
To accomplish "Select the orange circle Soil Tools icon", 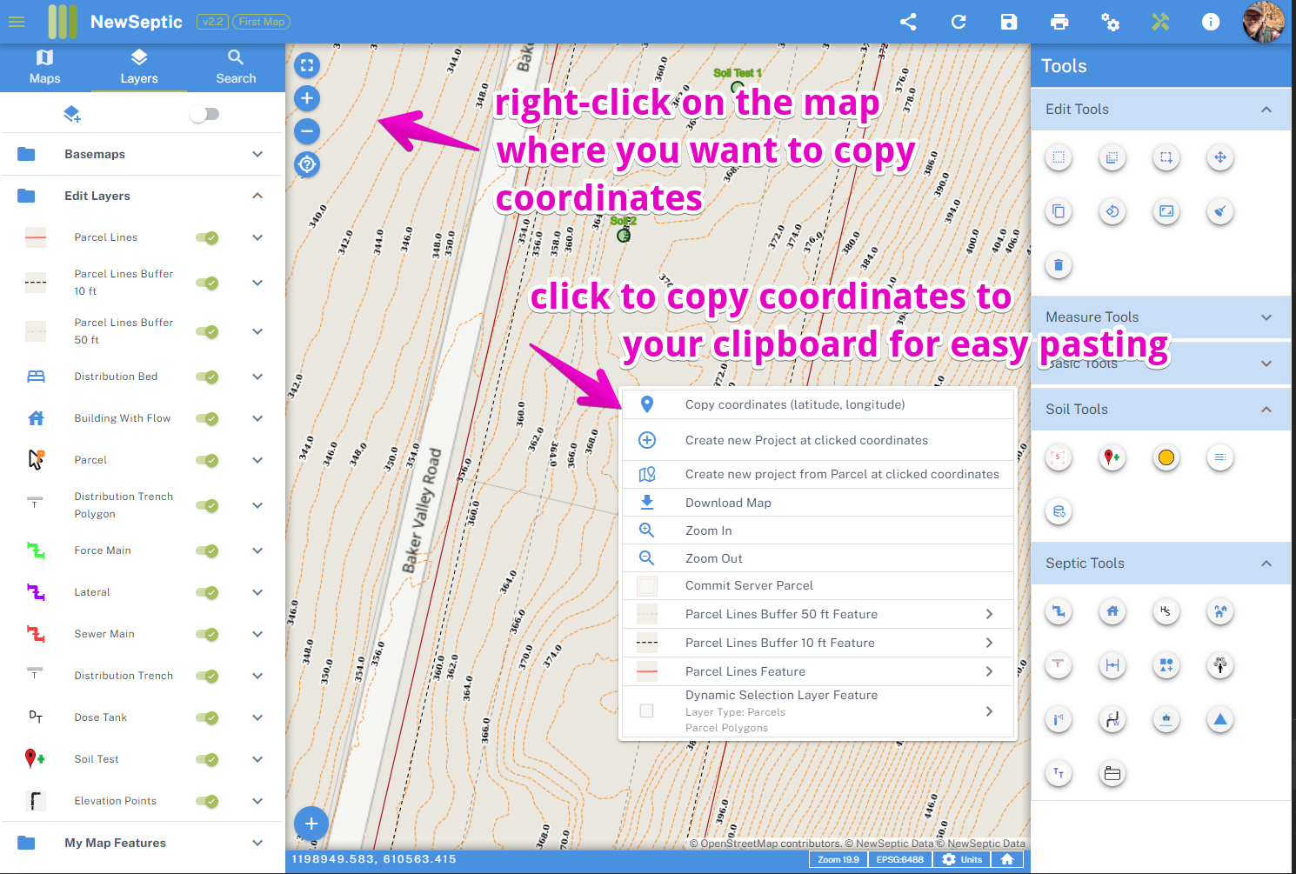I will pyautogui.click(x=1166, y=457).
